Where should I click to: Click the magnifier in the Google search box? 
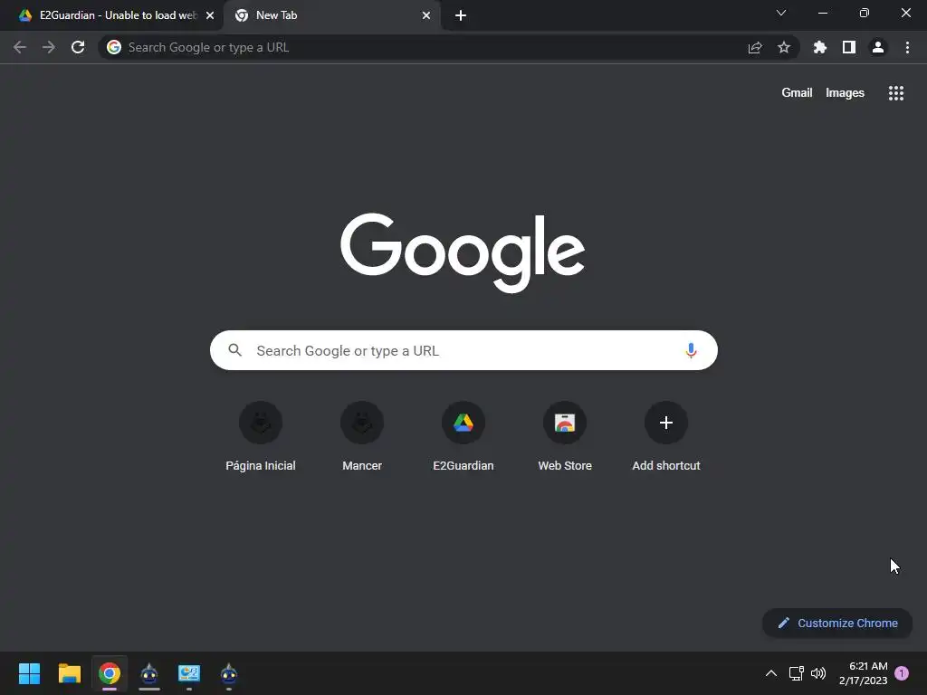235,350
